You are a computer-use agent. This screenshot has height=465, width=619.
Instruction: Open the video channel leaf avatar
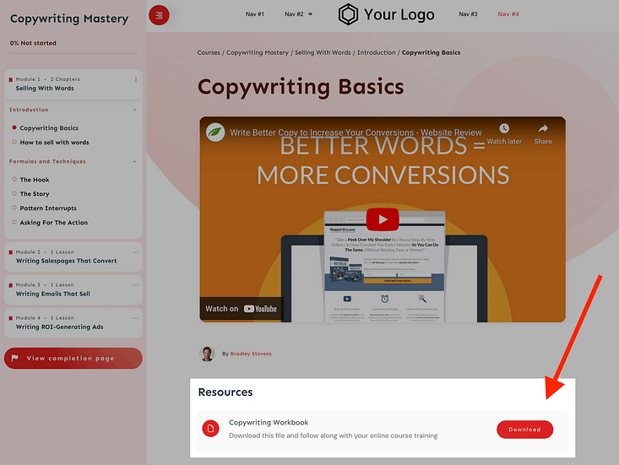click(215, 132)
